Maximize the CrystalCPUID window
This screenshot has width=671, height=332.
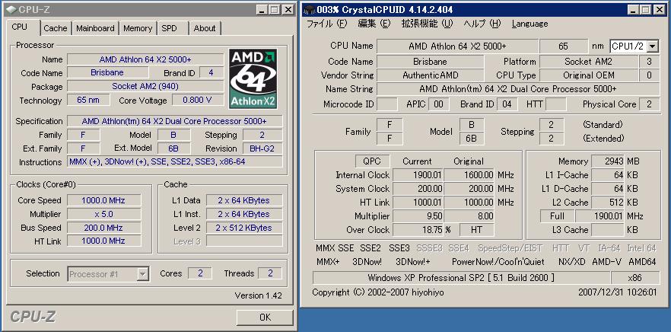[645, 9]
